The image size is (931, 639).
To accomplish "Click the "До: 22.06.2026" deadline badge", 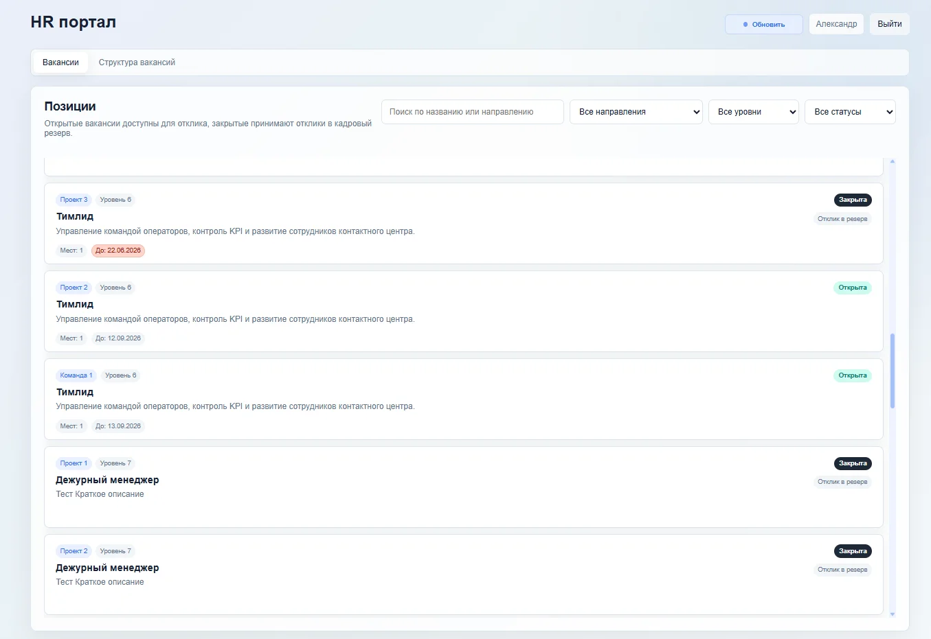I will 118,251.
